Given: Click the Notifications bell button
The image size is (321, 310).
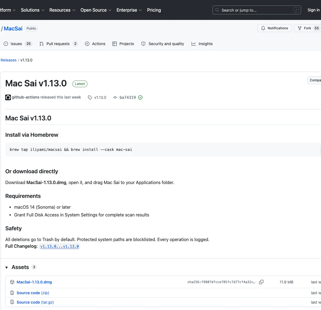Looking at the screenshot, I should point(274,28).
